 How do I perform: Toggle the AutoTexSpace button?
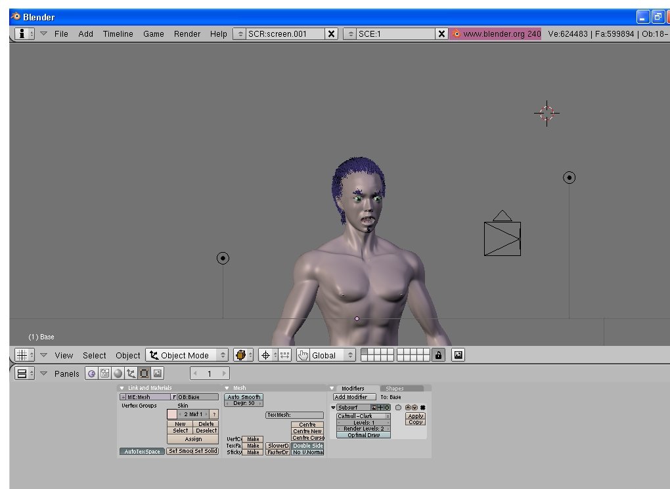pos(143,452)
